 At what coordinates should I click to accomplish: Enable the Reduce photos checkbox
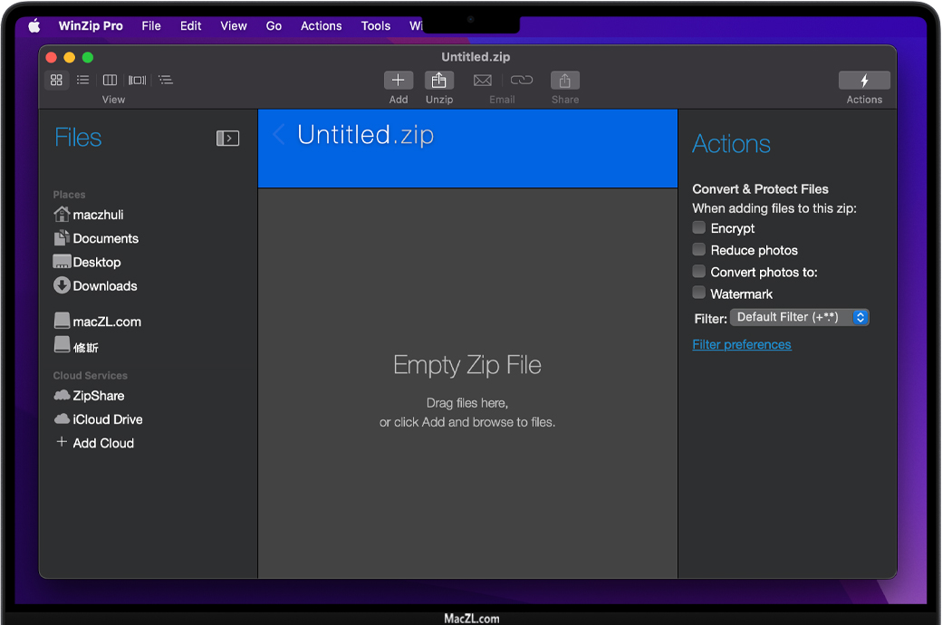699,250
